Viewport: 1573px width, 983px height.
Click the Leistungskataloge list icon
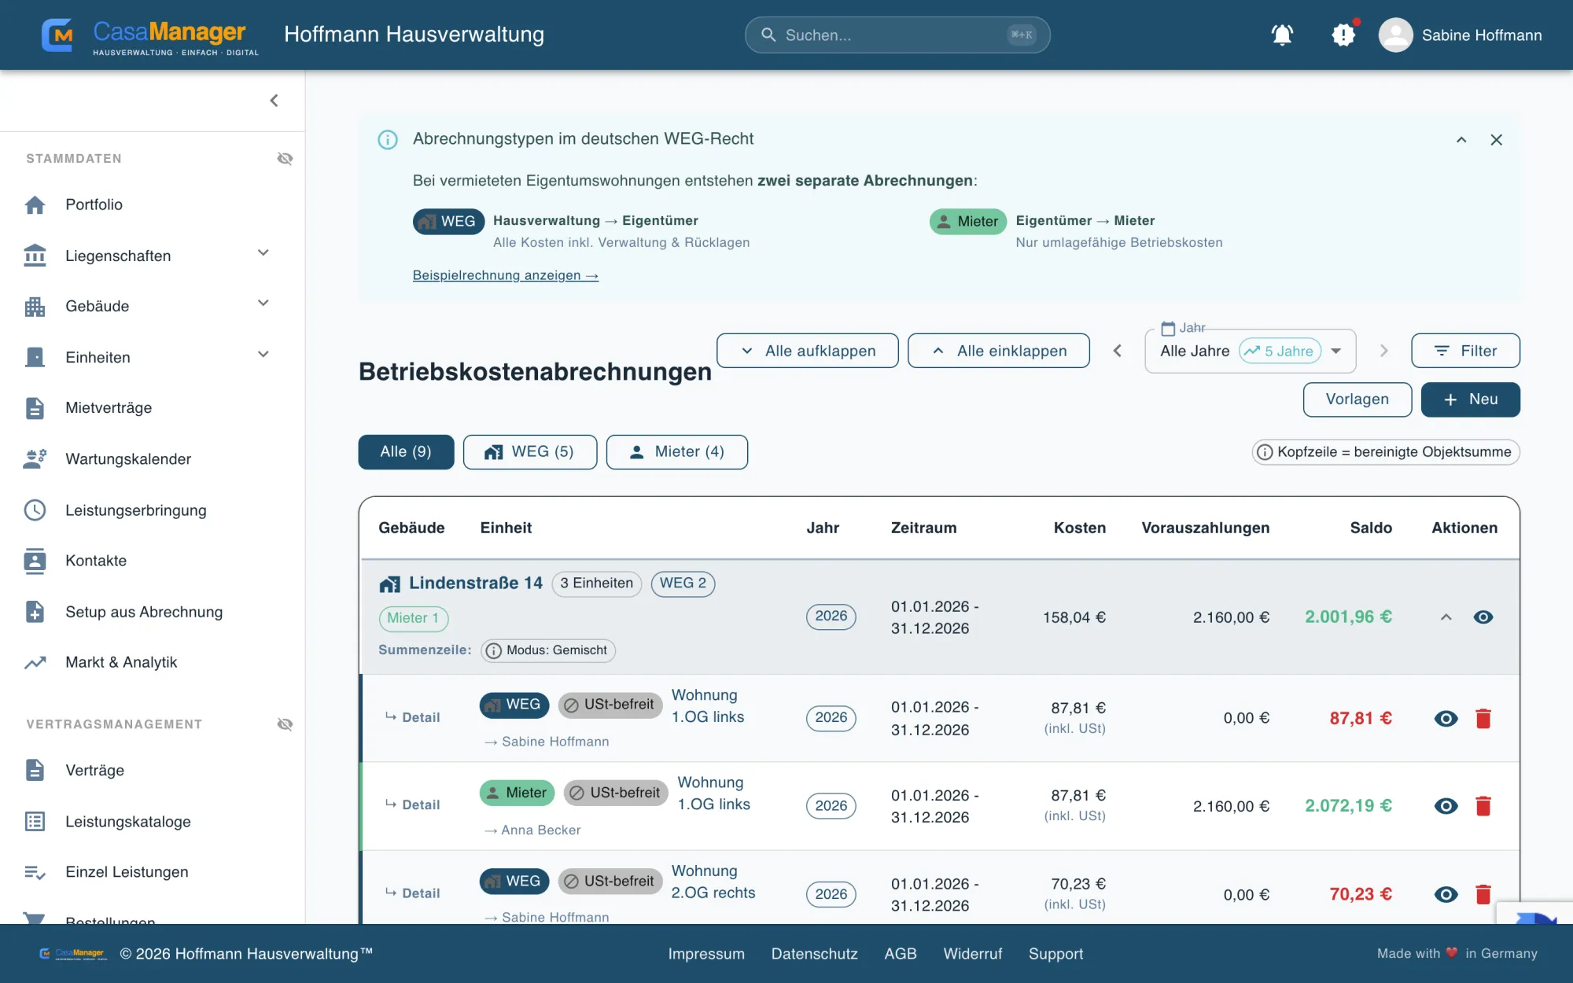(35, 821)
